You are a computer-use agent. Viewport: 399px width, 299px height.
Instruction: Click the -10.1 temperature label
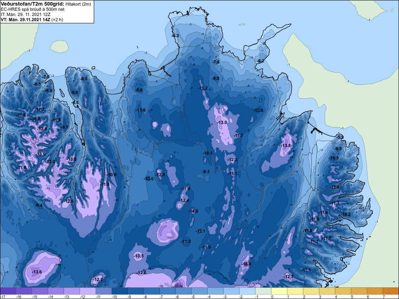click(x=207, y=153)
